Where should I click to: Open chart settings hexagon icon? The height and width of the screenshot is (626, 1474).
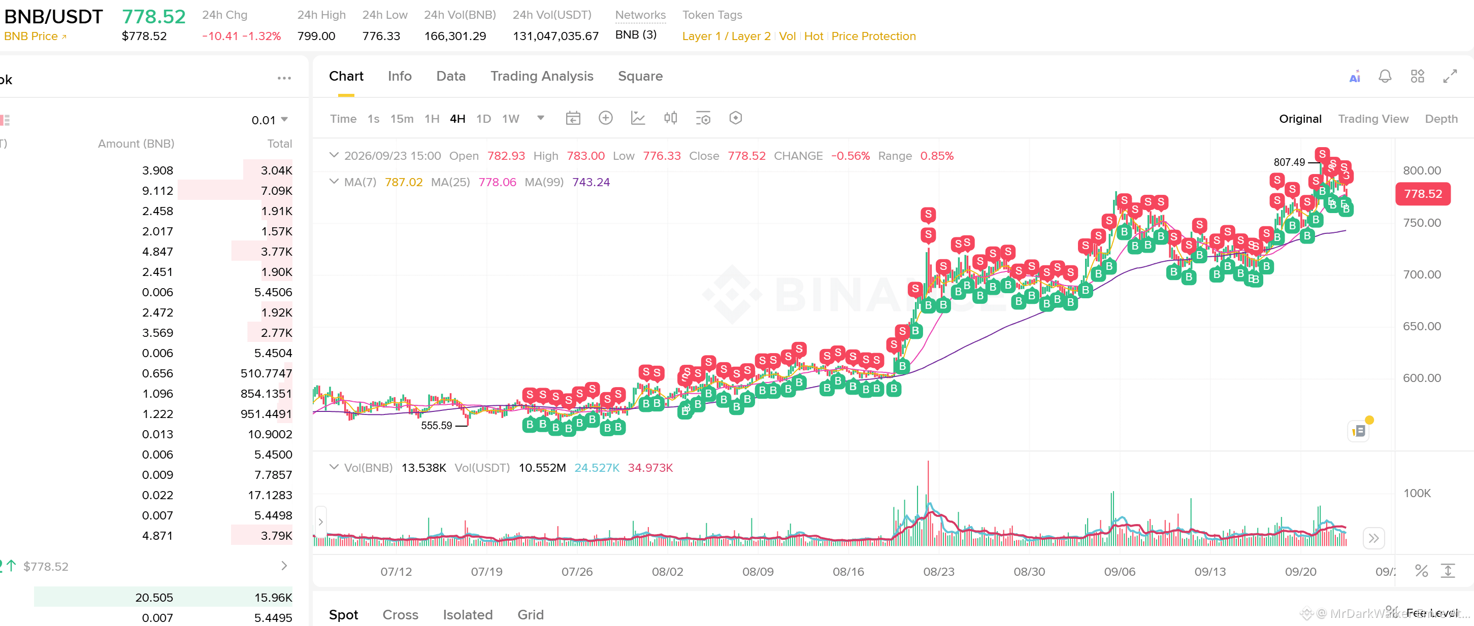pyautogui.click(x=736, y=118)
